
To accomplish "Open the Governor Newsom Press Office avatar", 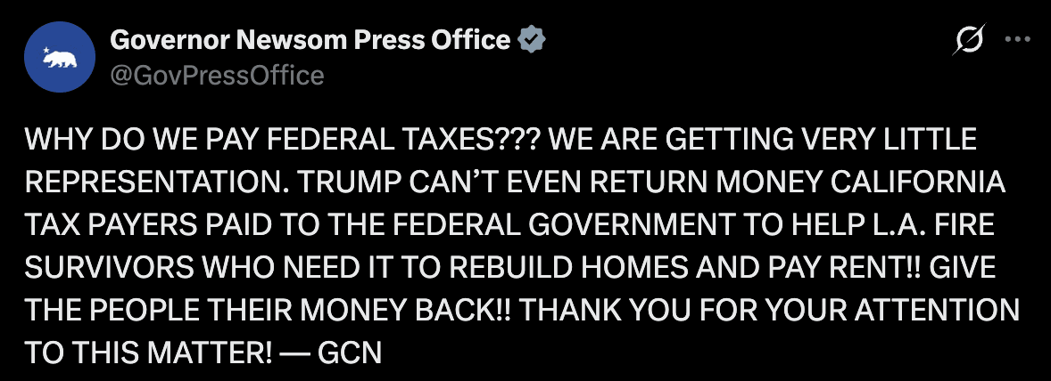I will coord(59,58).
